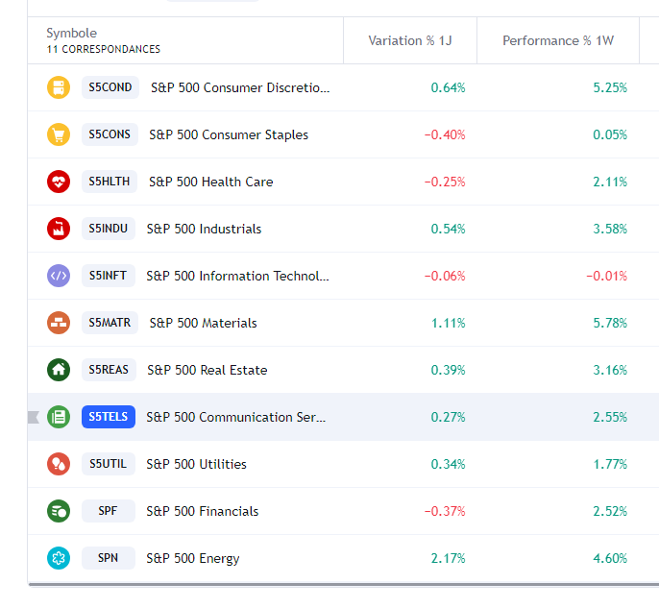Select the S5HLTH ticker badge
Screen dimensions: 659x608
110,182
